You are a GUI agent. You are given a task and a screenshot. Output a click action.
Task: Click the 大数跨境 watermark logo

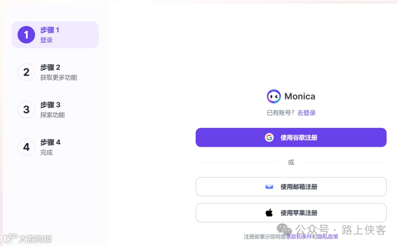(x=27, y=238)
